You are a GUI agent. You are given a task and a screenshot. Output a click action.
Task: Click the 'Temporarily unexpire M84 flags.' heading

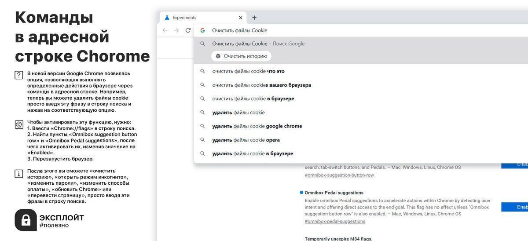[x=338, y=239]
